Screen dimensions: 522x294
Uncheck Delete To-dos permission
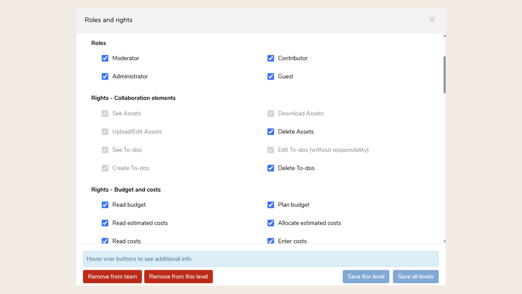click(x=271, y=168)
